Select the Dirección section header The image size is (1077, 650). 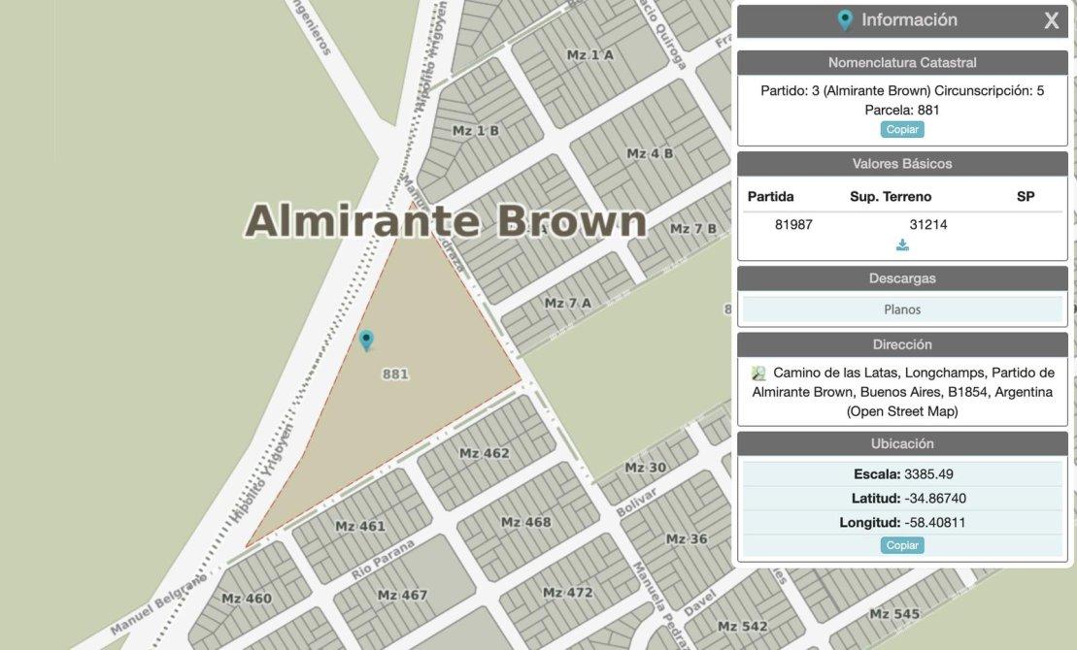pyautogui.click(x=902, y=344)
